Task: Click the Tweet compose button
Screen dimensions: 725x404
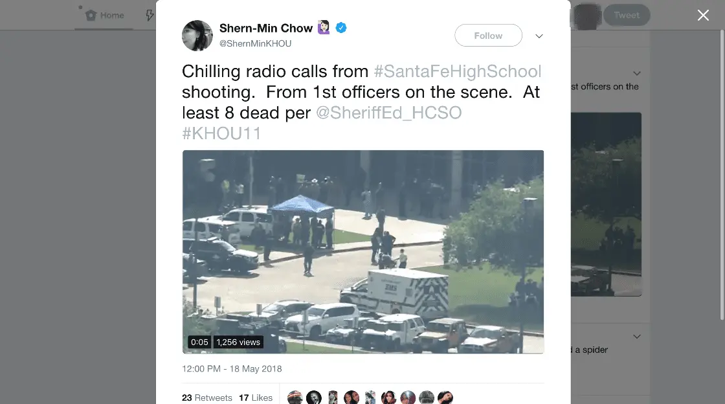Action: coord(627,16)
